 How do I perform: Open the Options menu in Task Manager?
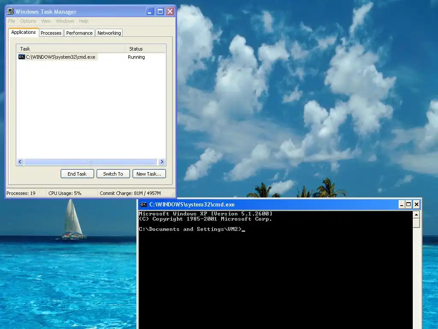28,21
